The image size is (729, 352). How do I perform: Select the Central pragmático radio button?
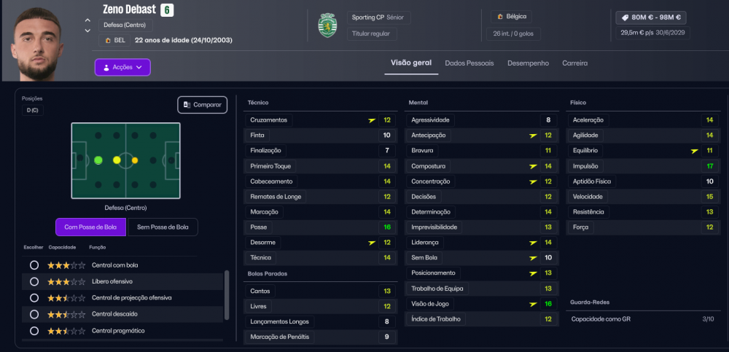34,331
